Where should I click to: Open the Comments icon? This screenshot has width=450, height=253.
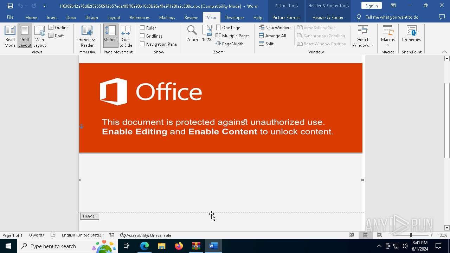pos(442,17)
